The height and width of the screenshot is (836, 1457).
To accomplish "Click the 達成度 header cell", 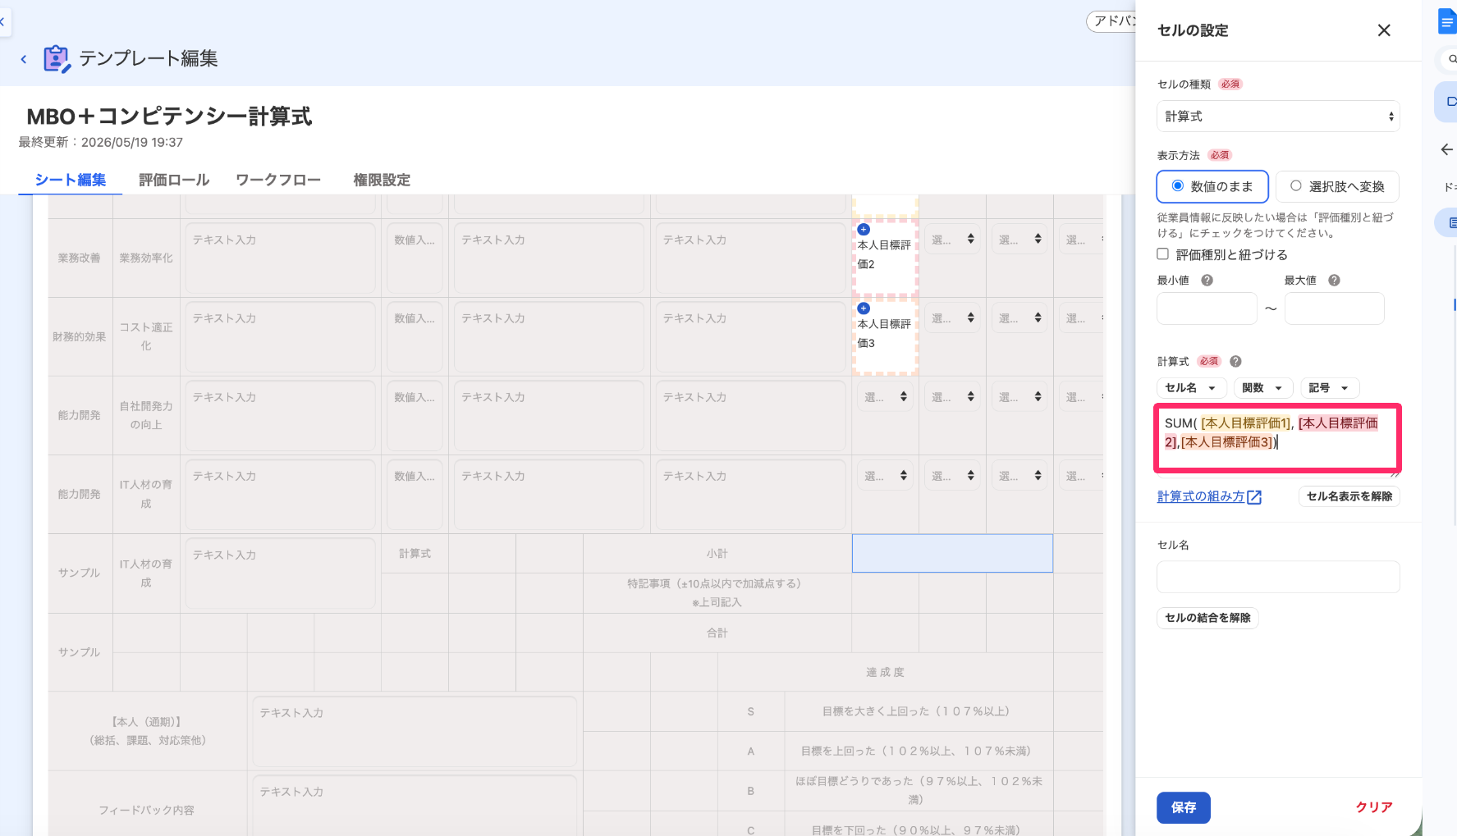I will 885,672.
